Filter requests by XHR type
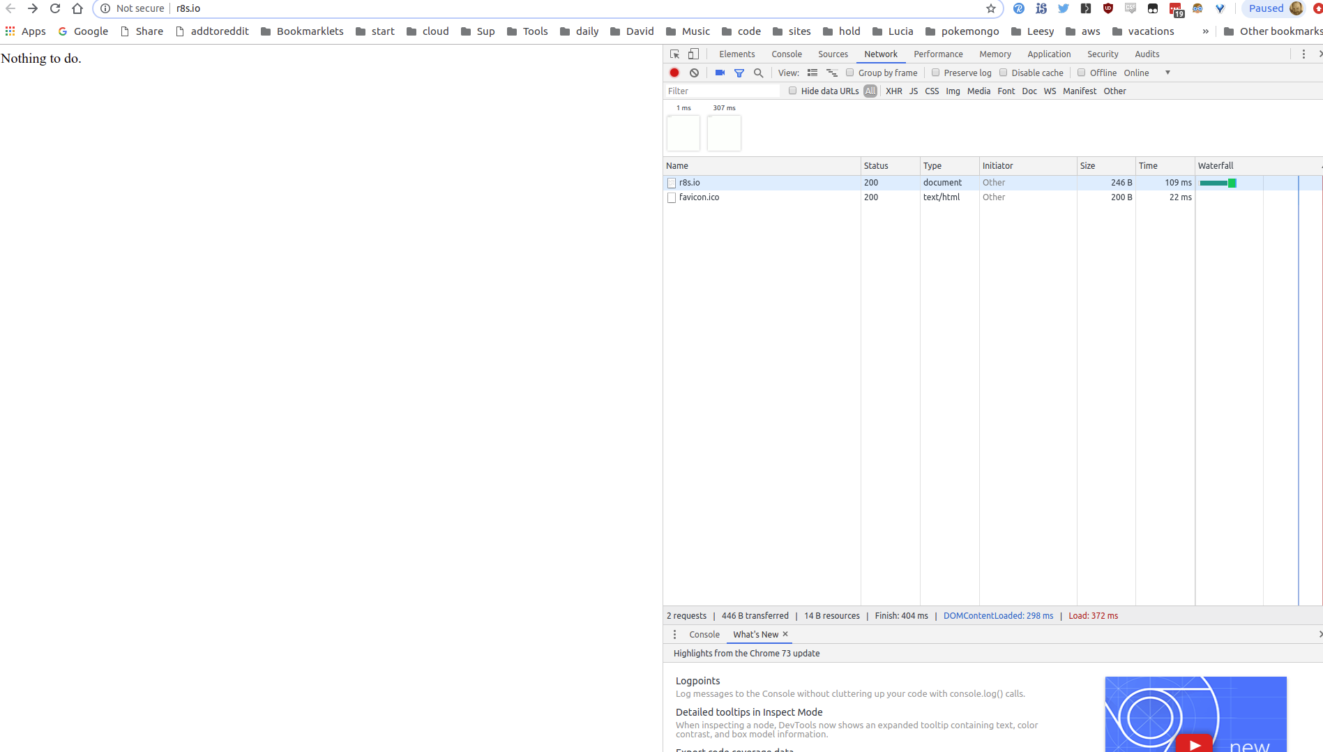 [x=893, y=91]
